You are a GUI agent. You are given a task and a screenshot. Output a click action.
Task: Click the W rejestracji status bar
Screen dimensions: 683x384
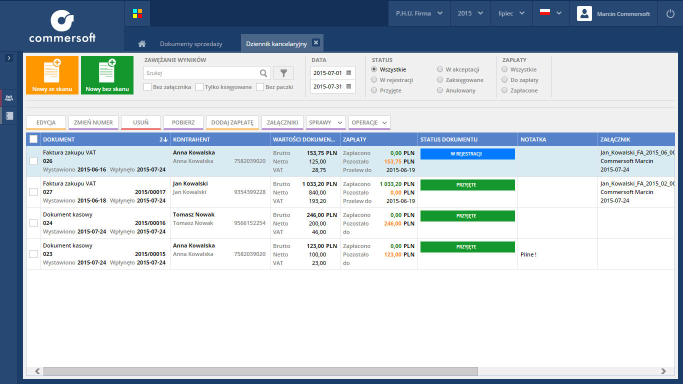pos(467,154)
